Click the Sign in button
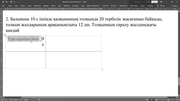 154,2
